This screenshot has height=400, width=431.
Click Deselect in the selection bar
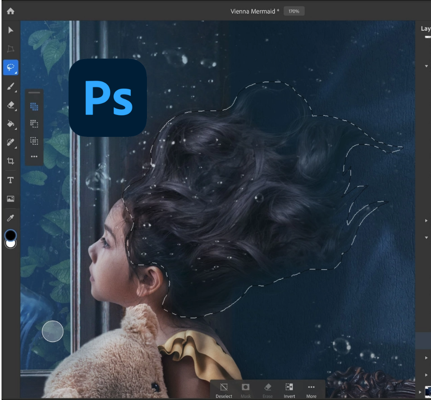(224, 391)
